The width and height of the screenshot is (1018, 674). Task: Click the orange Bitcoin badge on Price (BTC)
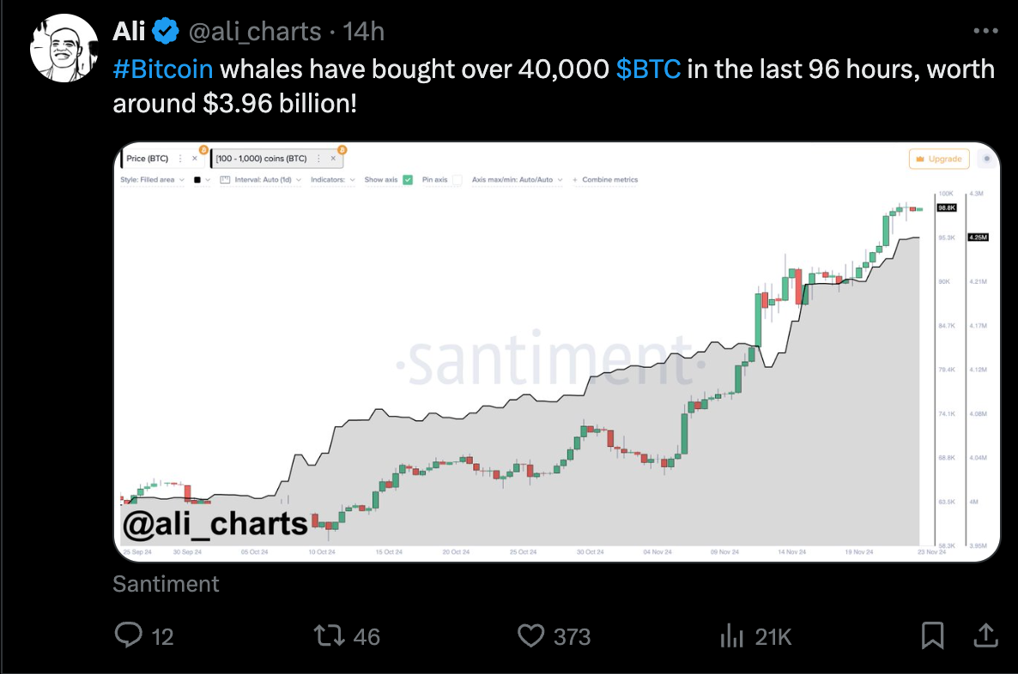(203, 149)
